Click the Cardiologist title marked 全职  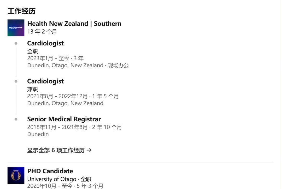click(x=45, y=43)
